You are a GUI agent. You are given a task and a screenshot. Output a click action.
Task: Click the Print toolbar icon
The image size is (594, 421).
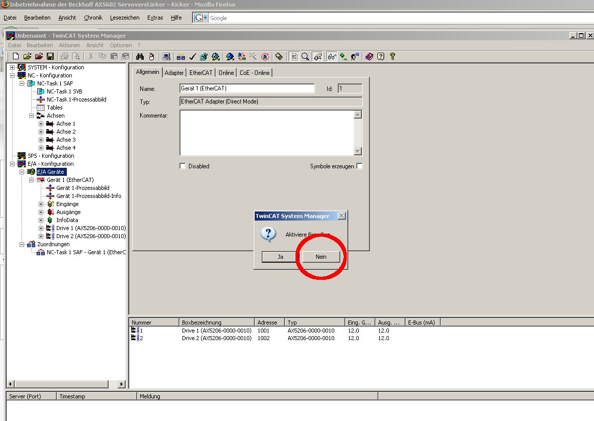point(65,56)
